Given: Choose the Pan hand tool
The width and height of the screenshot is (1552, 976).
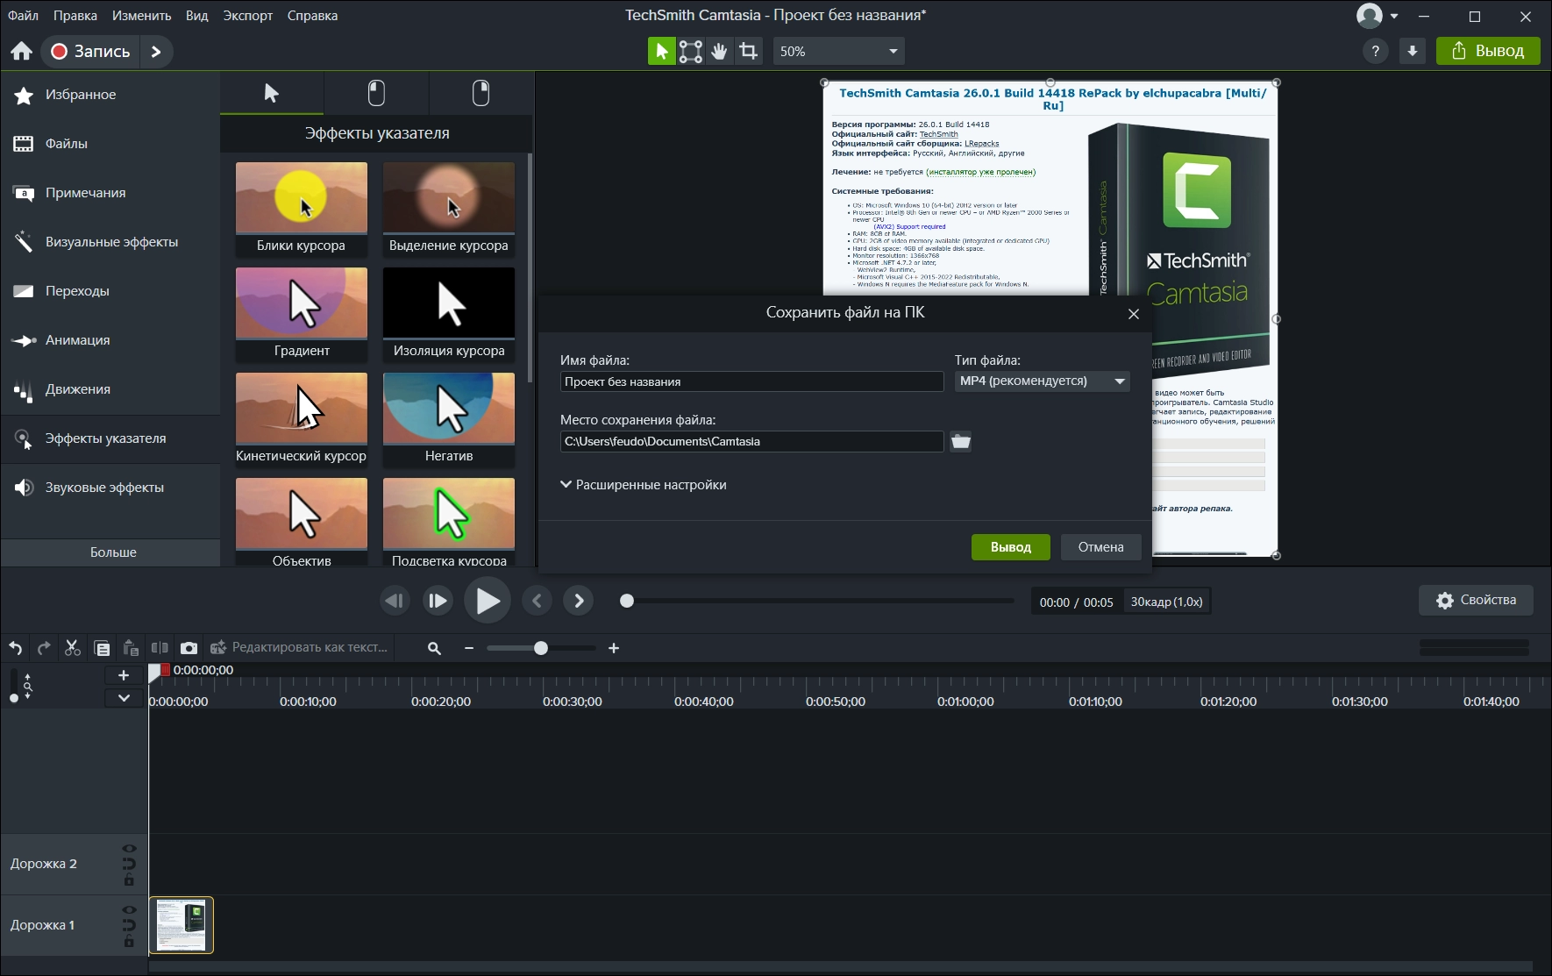Looking at the screenshot, I should coord(720,52).
